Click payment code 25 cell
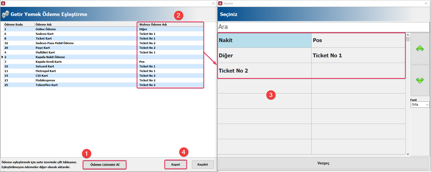This screenshot has height=172, width=431. (x=19, y=85)
